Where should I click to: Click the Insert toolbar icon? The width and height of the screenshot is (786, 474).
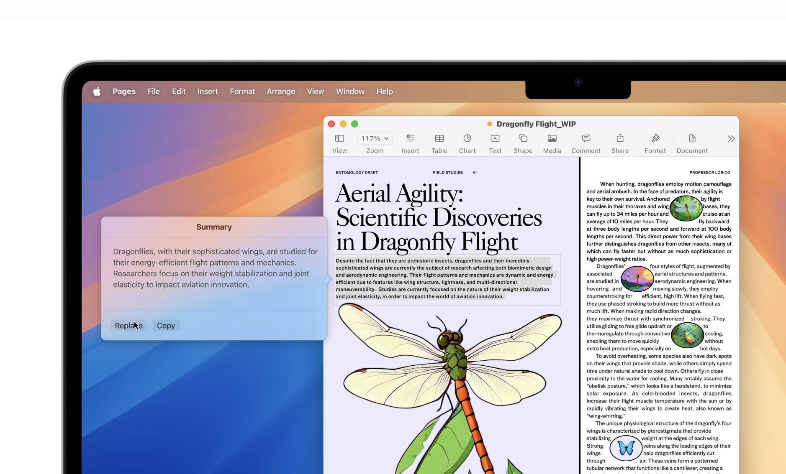tap(410, 138)
